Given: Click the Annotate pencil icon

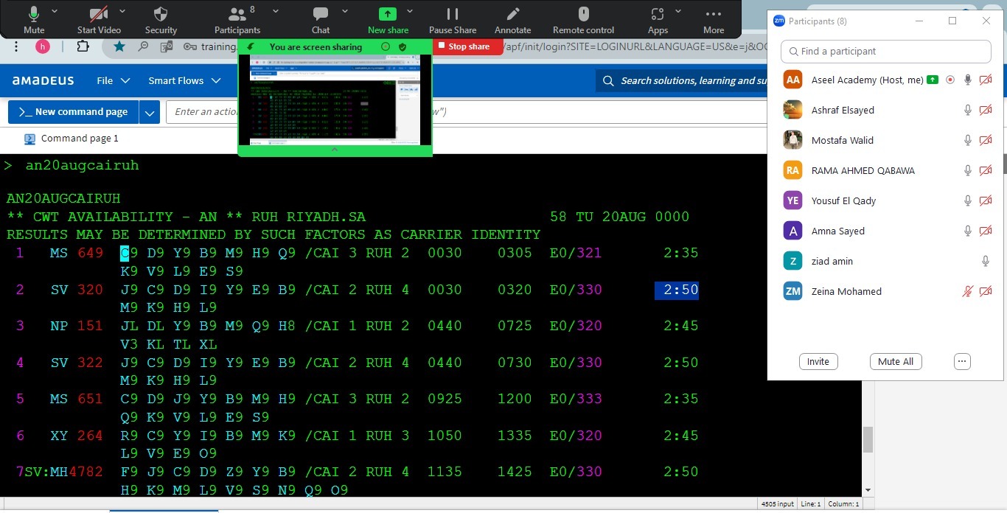Looking at the screenshot, I should coord(512,15).
